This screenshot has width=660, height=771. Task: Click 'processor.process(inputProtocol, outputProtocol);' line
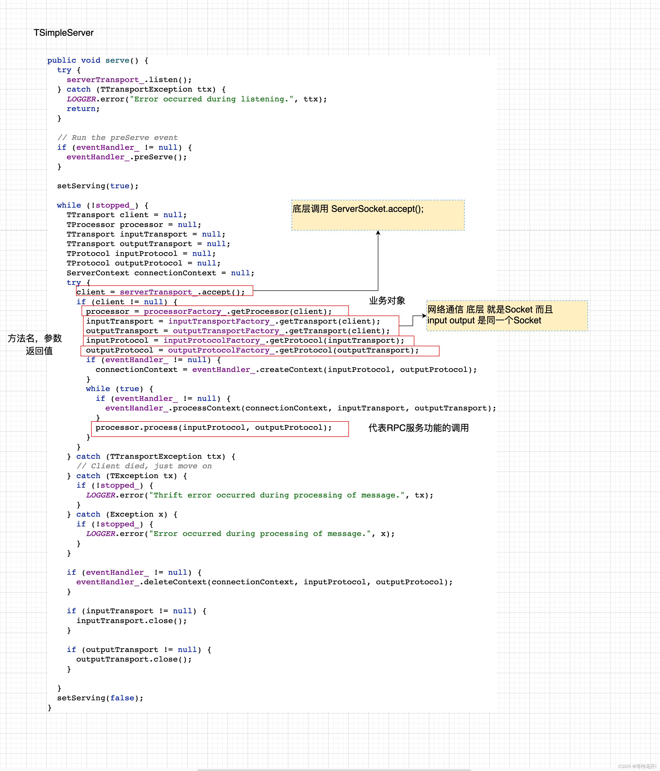point(214,428)
